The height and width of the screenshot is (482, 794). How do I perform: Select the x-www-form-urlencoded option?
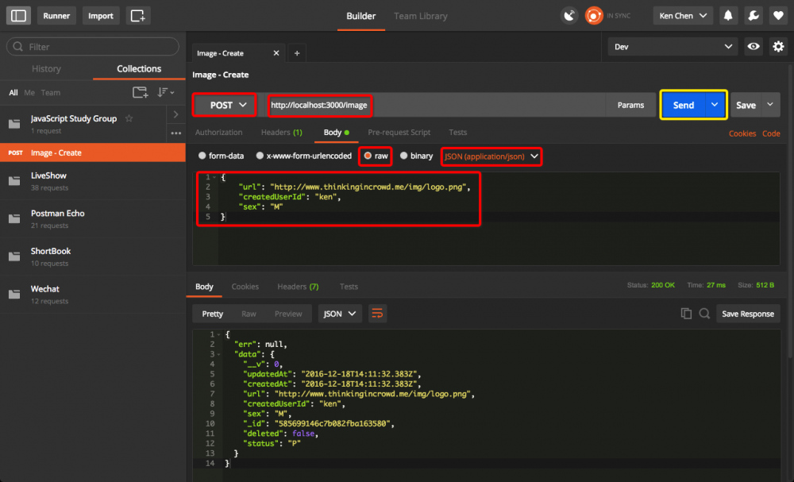[259, 156]
